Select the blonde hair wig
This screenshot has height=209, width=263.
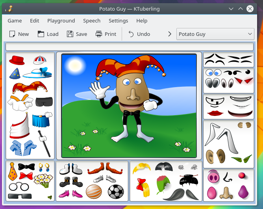pyautogui.click(x=141, y=168)
